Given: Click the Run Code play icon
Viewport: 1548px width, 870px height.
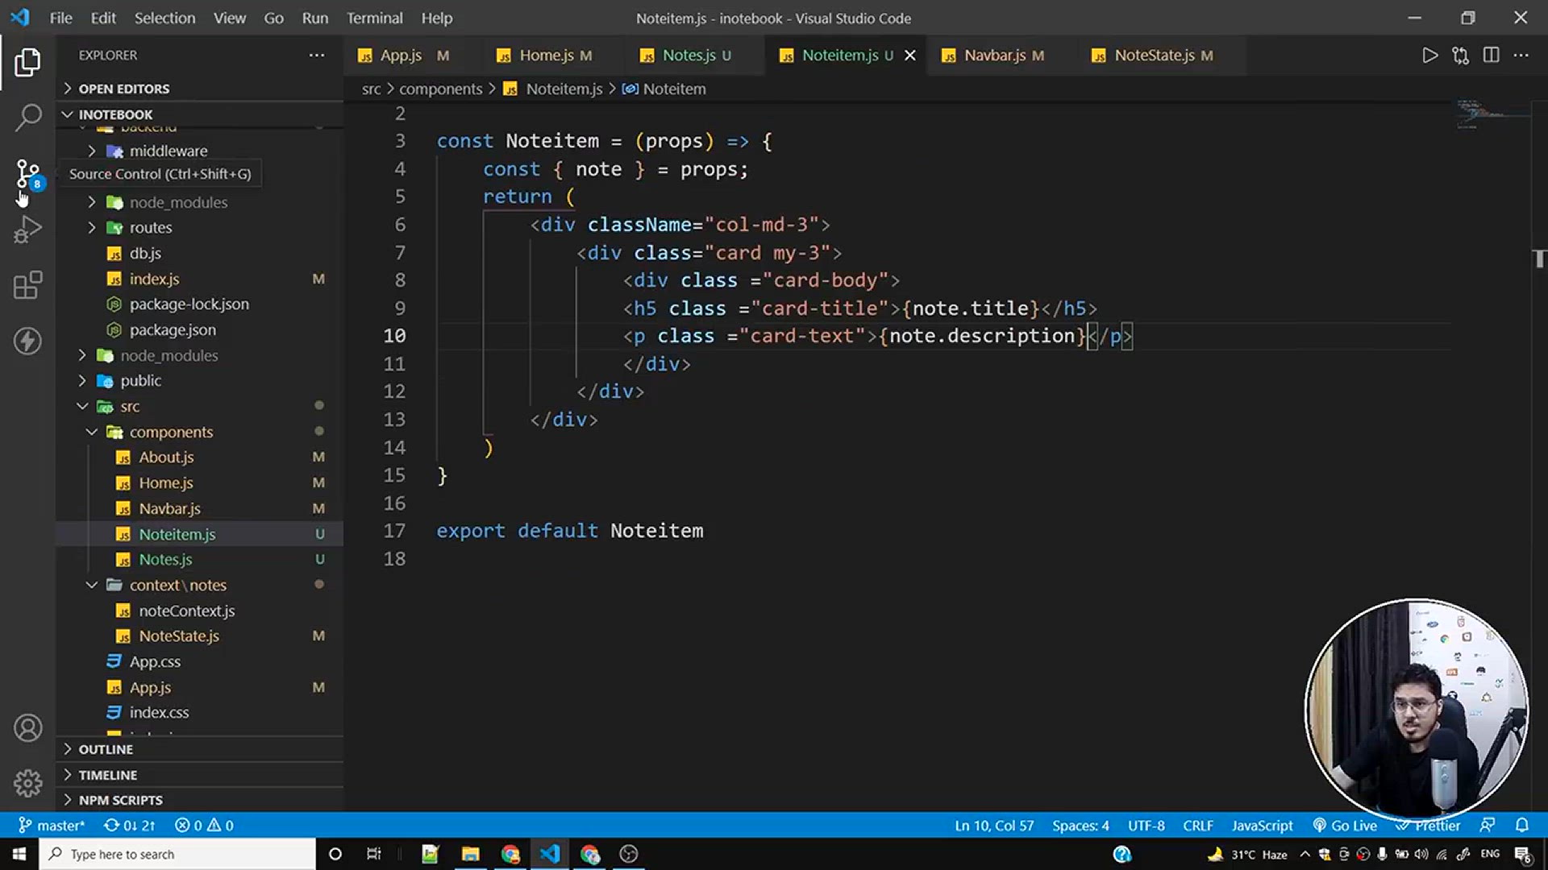Looking at the screenshot, I should [x=1429, y=56].
